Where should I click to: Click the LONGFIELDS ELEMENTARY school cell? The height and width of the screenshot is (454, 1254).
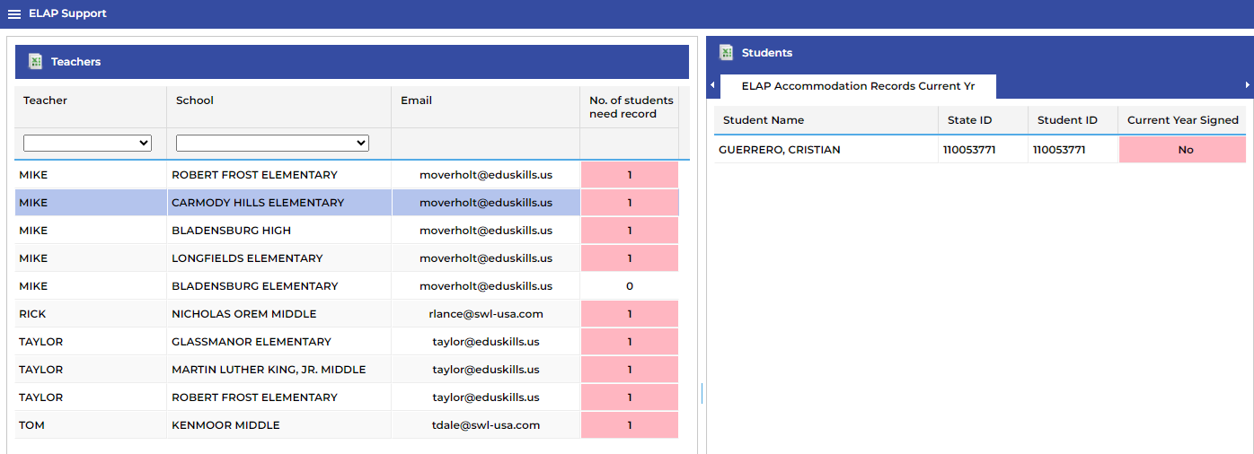click(279, 258)
